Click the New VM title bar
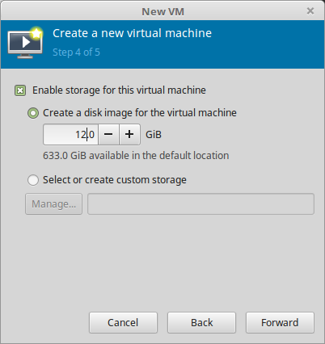The height and width of the screenshot is (344, 325). pos(162,11)
